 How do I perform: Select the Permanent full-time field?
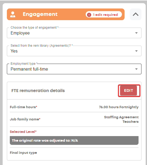(74, 69)
